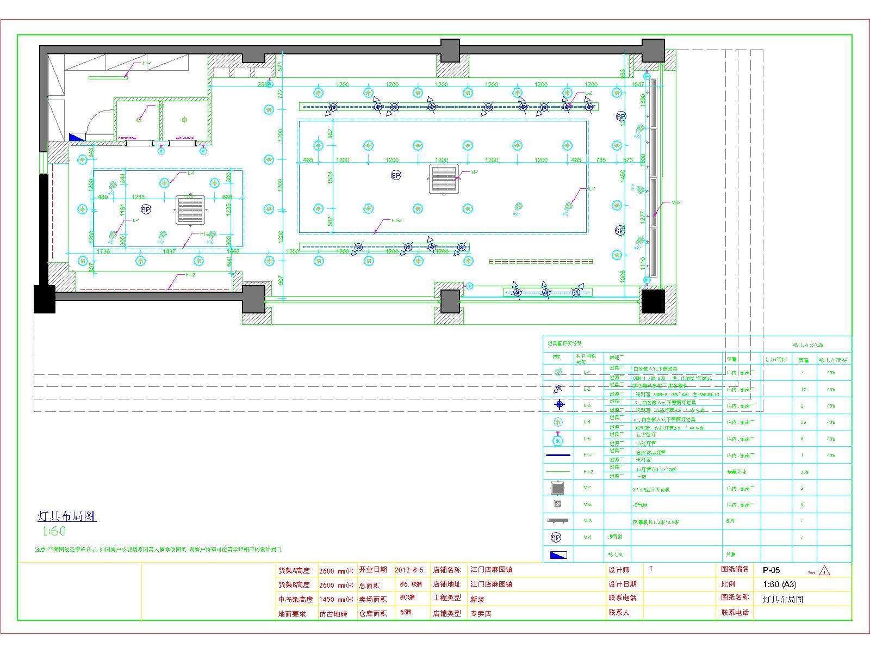Click the blue triangle symbol in the legend's last row
Screen dimensions: 870x653
click(558, 555)
